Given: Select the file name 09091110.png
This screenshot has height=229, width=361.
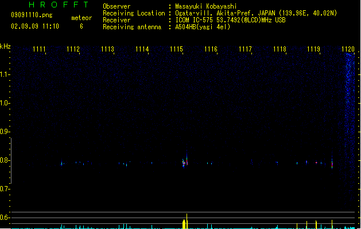Looking at the screenshot, I should pos(32,15).
